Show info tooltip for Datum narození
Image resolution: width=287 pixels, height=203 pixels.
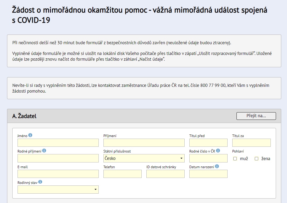(x=217, y=166)
